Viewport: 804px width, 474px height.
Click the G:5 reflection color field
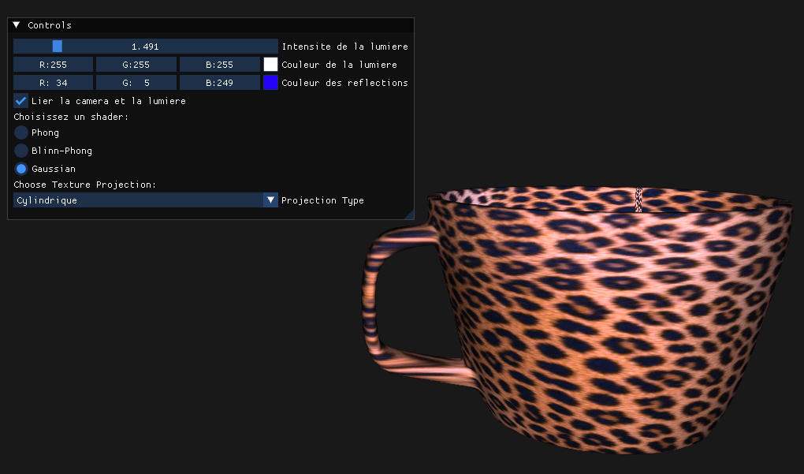[x=136, y=83]
